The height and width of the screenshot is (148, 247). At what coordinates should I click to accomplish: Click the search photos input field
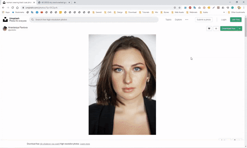(94, 20)
